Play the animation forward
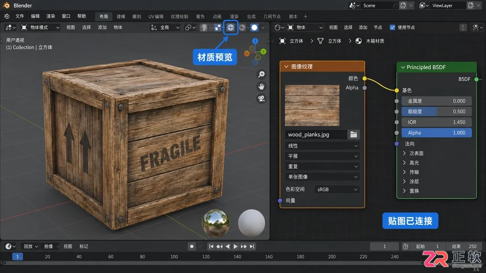Image resolution: width=486 pixels, height=273 pixels. coord(235,247)
